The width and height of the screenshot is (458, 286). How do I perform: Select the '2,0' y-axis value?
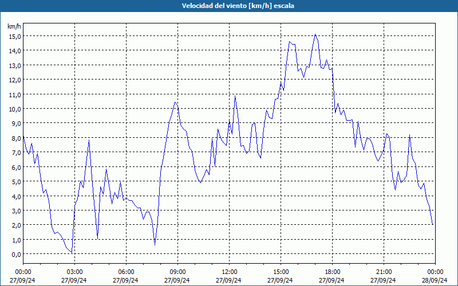point(16,225)
